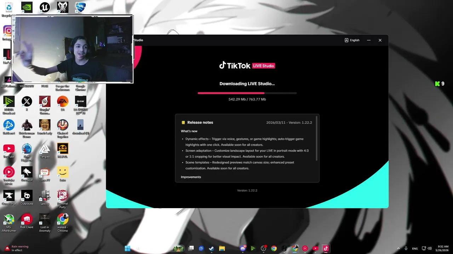Open the Lost in Anomaly shortcut
Screen dimensions: 453x254
click(x=45, y=223)
